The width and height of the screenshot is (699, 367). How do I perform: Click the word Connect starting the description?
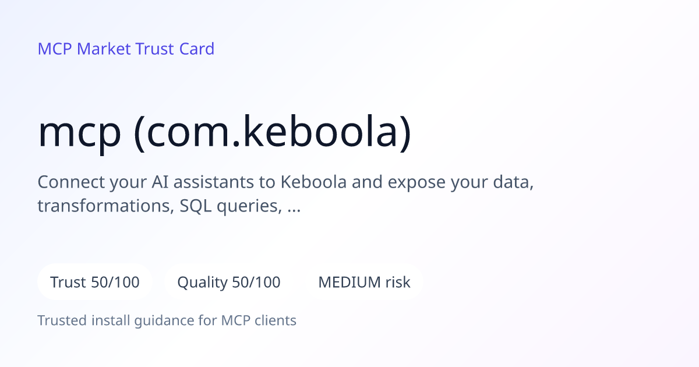pyautogui.click(x=71, y=182)
